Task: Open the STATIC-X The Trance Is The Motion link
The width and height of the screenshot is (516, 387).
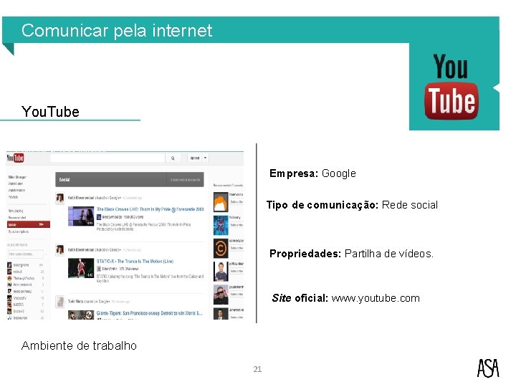Action: coord(135,261)
